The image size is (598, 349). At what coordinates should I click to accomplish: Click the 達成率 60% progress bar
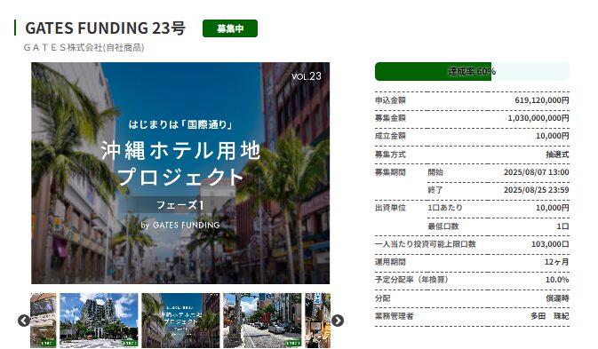[x=472, y=71]
